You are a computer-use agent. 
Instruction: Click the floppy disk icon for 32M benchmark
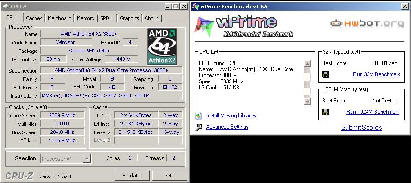pyautogui.click(x=325, y=74)
